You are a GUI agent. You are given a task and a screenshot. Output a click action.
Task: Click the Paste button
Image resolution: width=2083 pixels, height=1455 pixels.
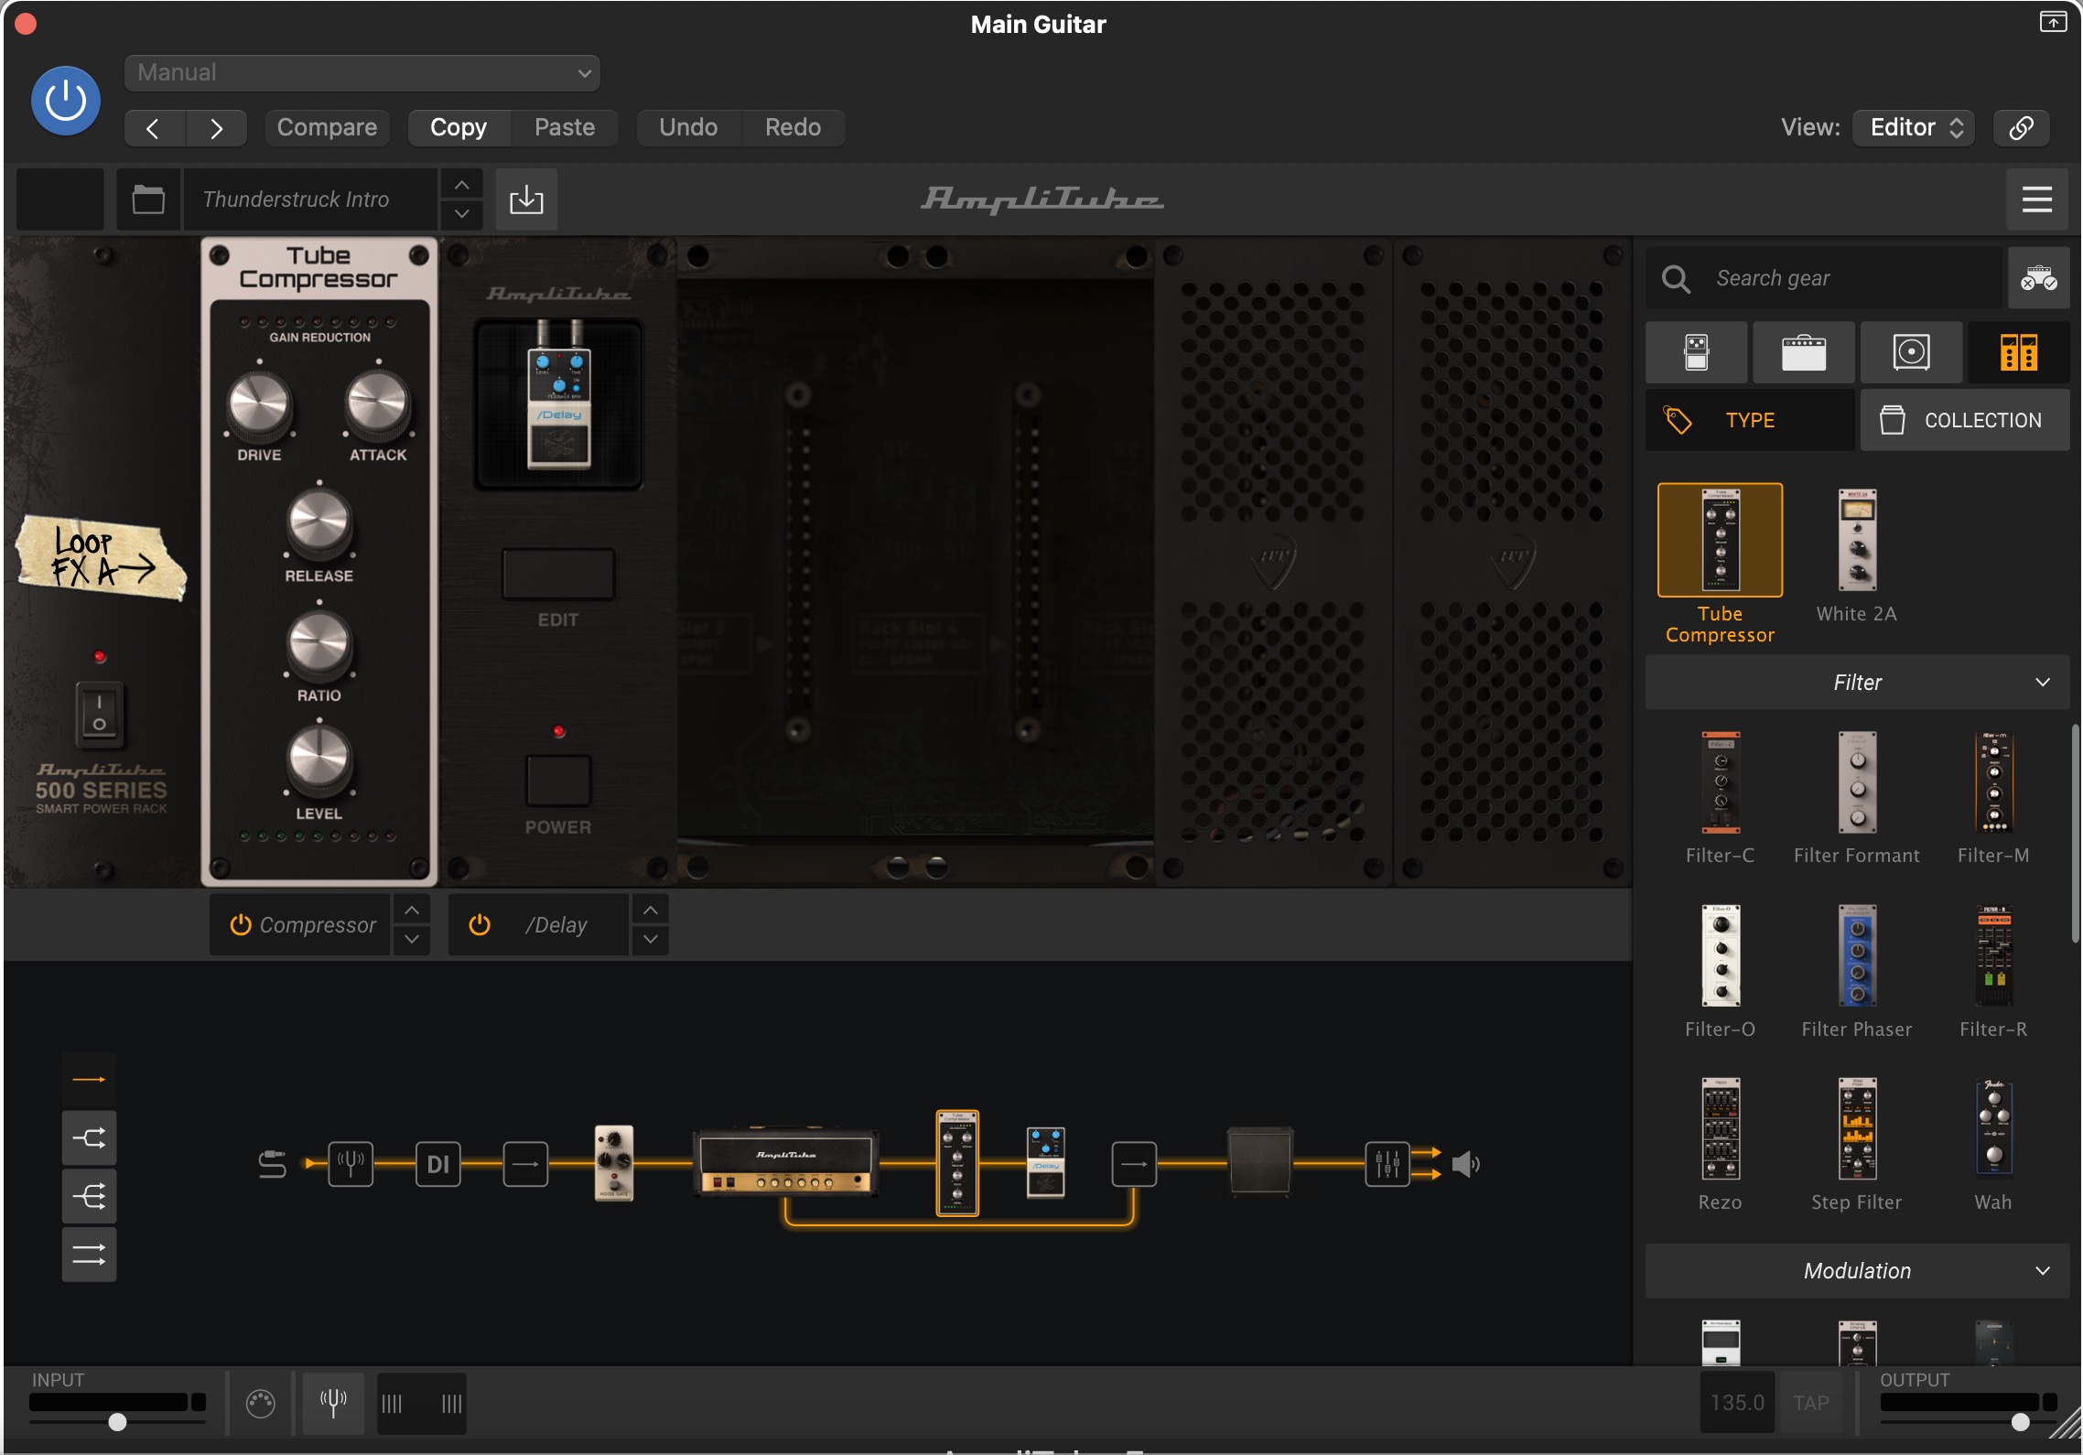coord(565,127)
